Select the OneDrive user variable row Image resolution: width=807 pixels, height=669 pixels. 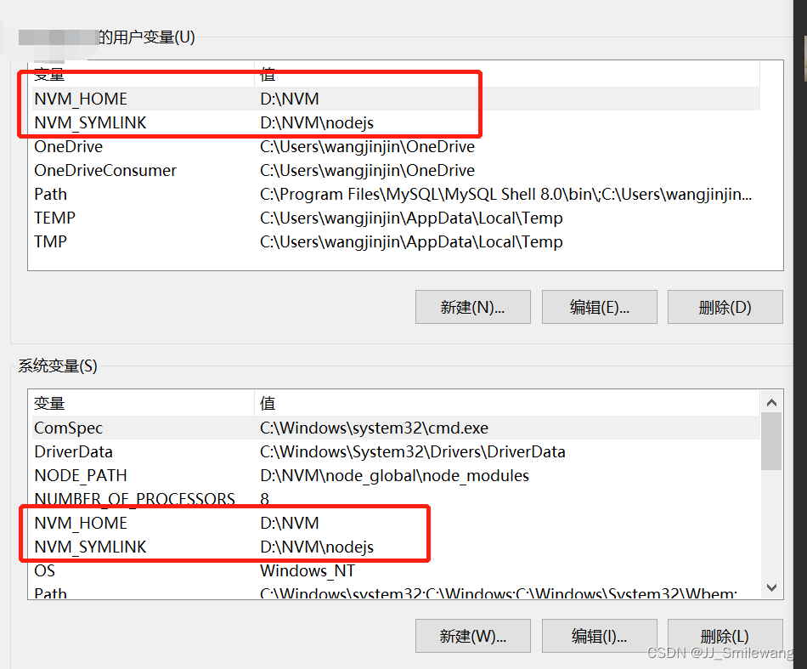[x=68, y=146]
